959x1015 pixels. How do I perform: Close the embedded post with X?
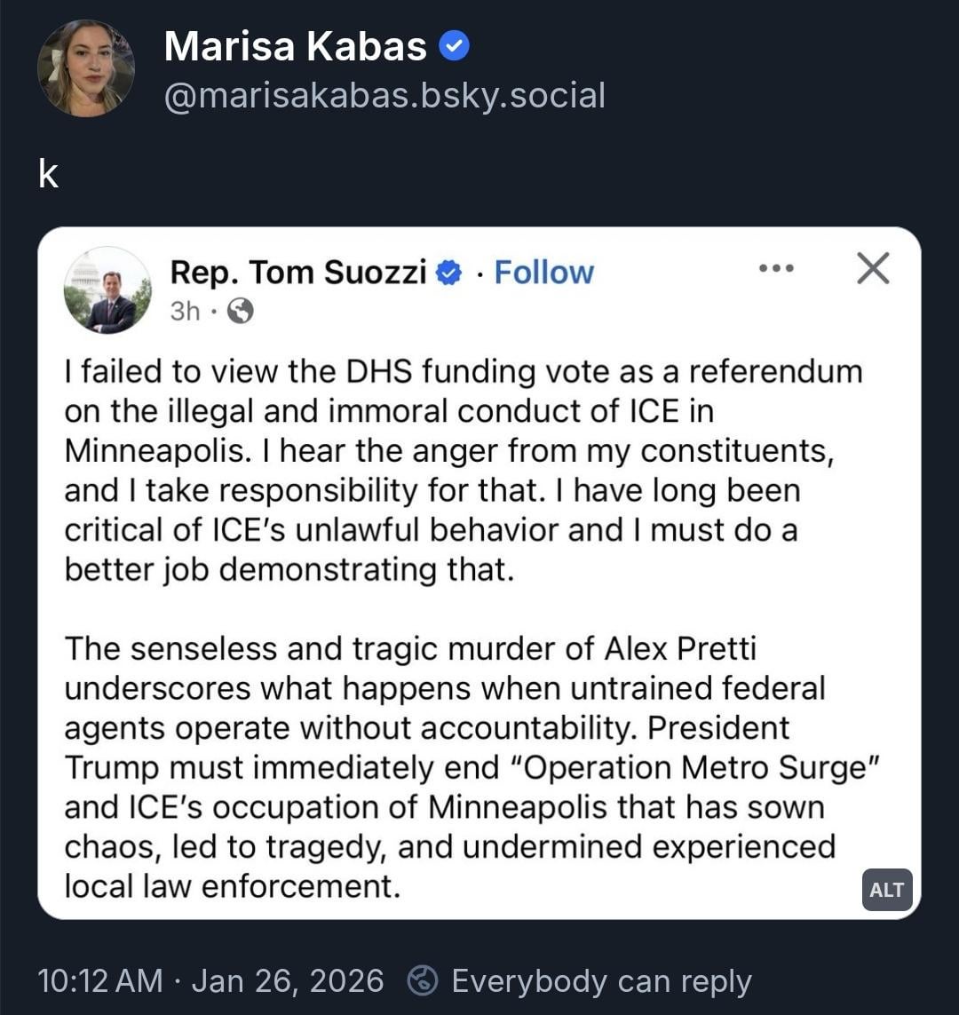873,268
